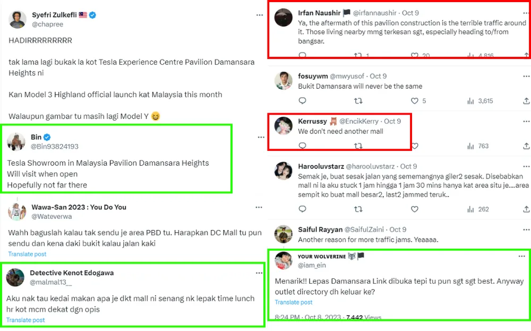Translate Detective Kenot Edogawa's post

(x=25, y=320)
